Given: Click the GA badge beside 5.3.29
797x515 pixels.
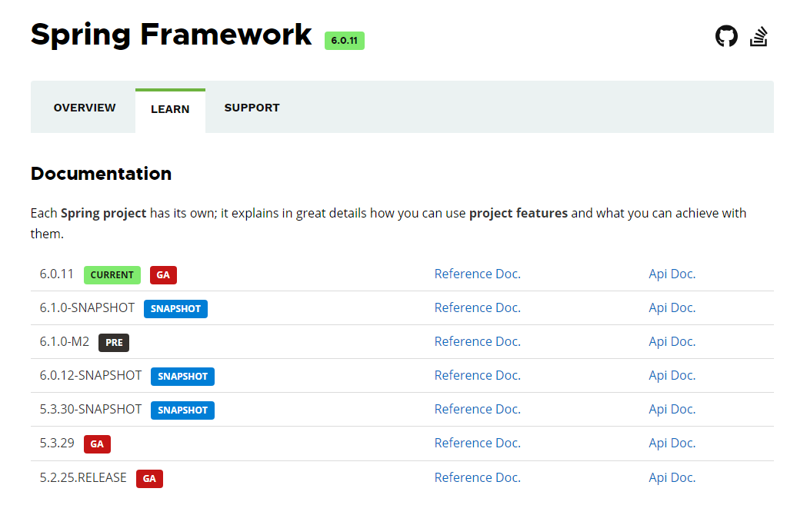Looking at the screenshot, I should pyautogui.click(x=97, y=444).
